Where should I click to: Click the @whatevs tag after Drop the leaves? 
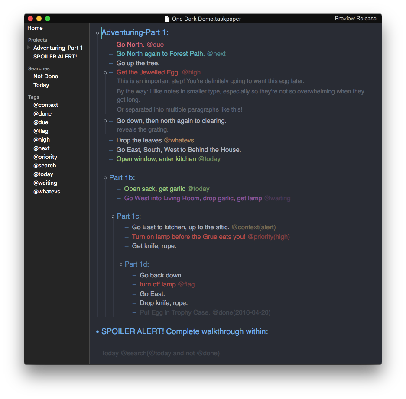(x=179, y=140)
